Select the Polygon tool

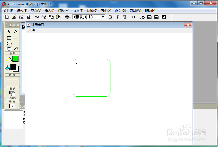pyautogui.click(x=16, y=49)
